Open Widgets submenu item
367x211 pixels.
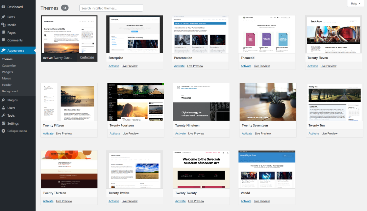(7, 72)
